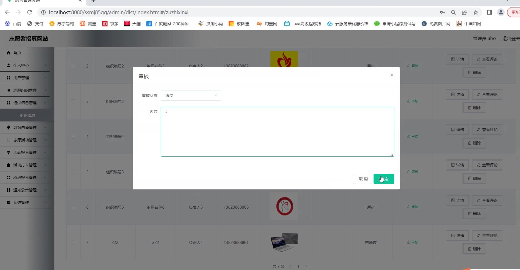Image resolution: width=520 pixels, height=270 pixels.
Task: Expand the 取消报名管理 sidebar menu
Action: pyautogui.click(x=25, y=177)
